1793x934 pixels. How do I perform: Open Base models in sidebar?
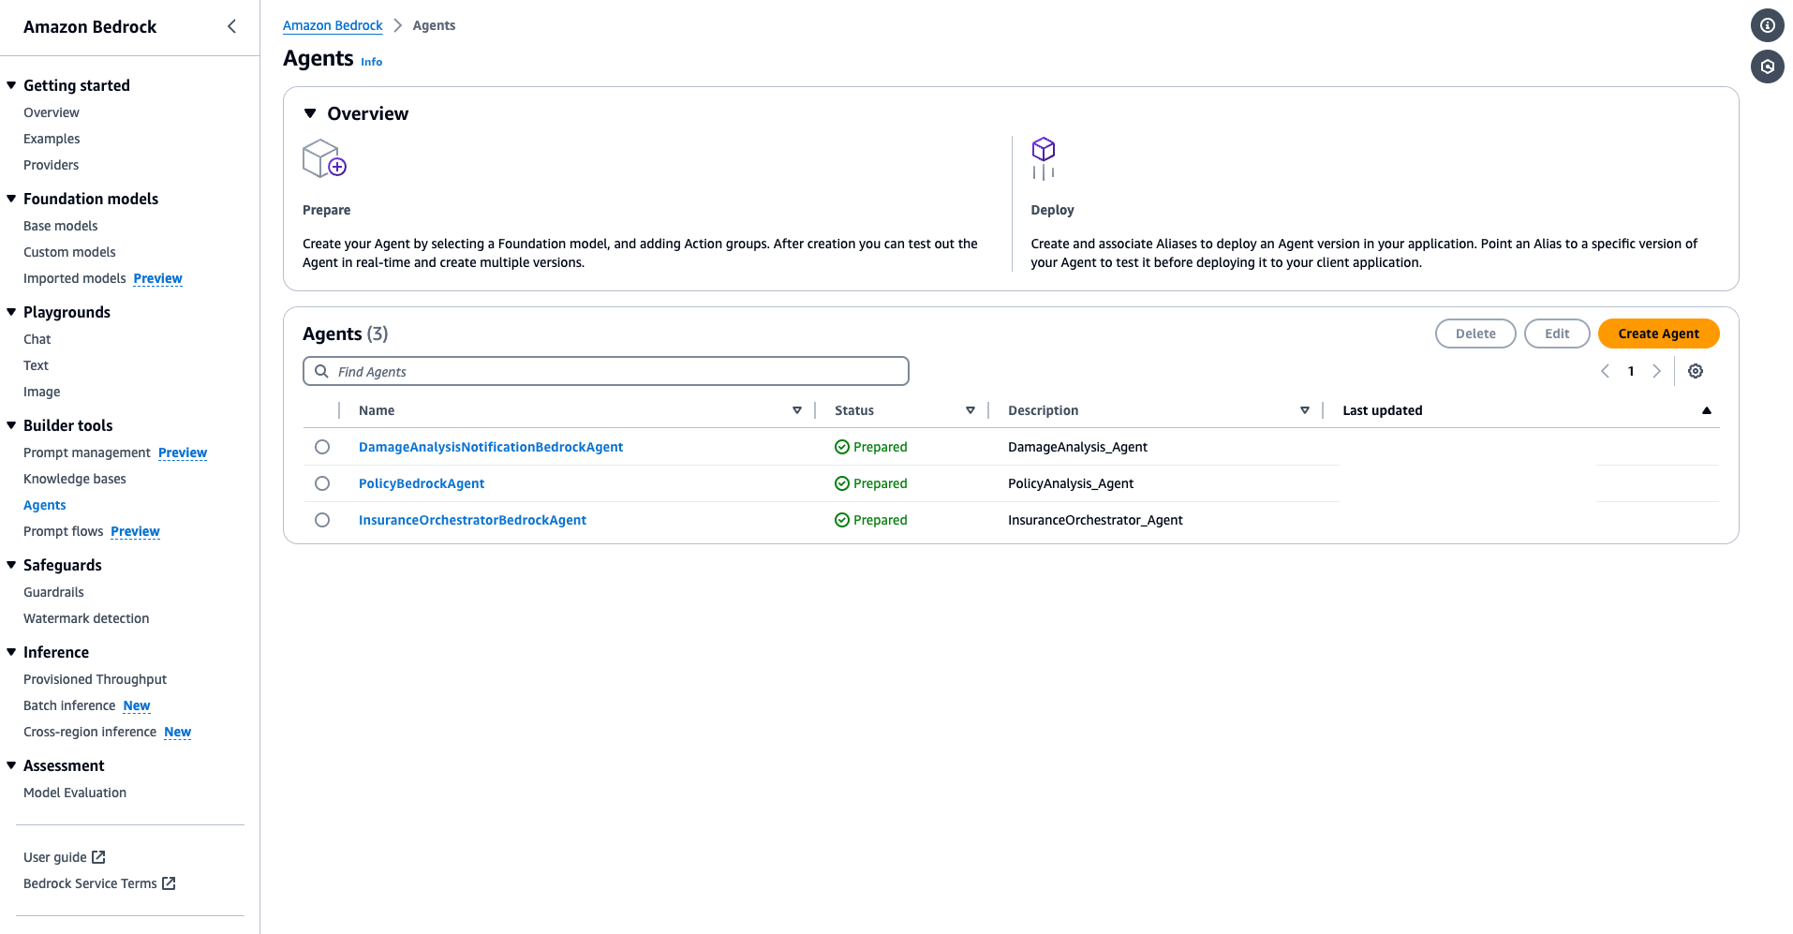[61, 226]
